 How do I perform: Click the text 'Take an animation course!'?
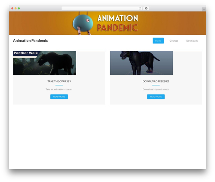click(59, 89)
